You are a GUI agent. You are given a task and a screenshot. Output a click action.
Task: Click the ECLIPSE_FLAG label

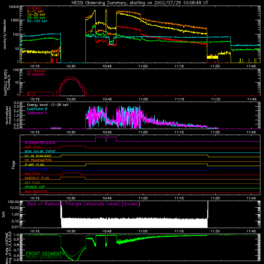tap(36, 169)
